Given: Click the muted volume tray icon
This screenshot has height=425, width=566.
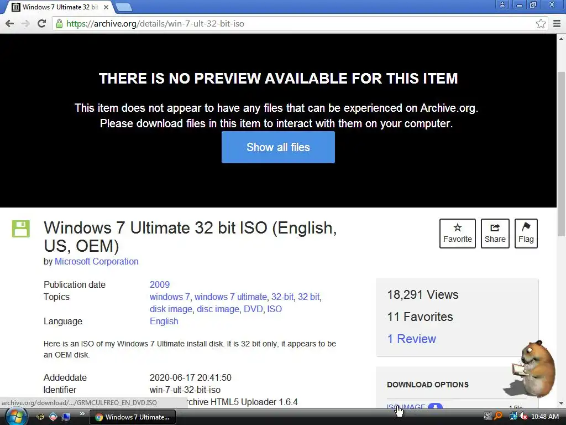Looking at the screenshot, I should 523,416.
